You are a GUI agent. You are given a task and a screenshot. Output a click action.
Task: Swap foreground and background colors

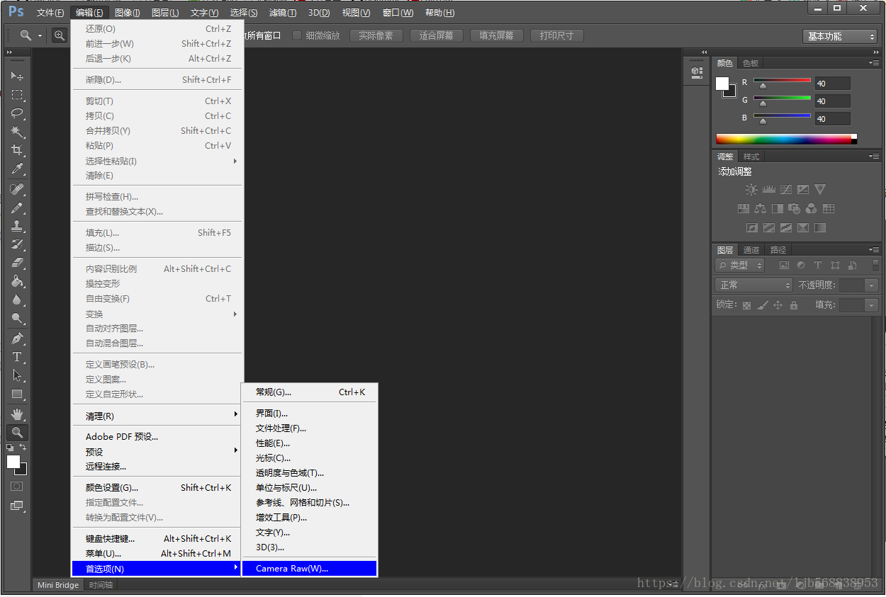coord(23,448)
